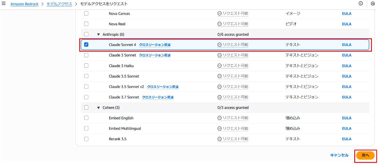Check the Nova Reel checkbox
This screenshot has height=164, width=378.
pyautogui.click(x=86, y=24)
